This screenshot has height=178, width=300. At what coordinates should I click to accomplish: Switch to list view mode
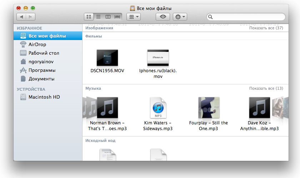[98, 17]
